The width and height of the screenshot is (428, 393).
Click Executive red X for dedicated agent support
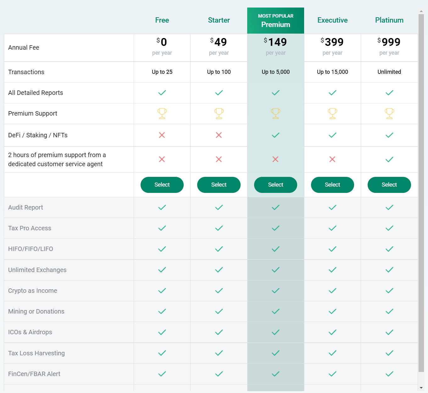(x=332, y=159)
